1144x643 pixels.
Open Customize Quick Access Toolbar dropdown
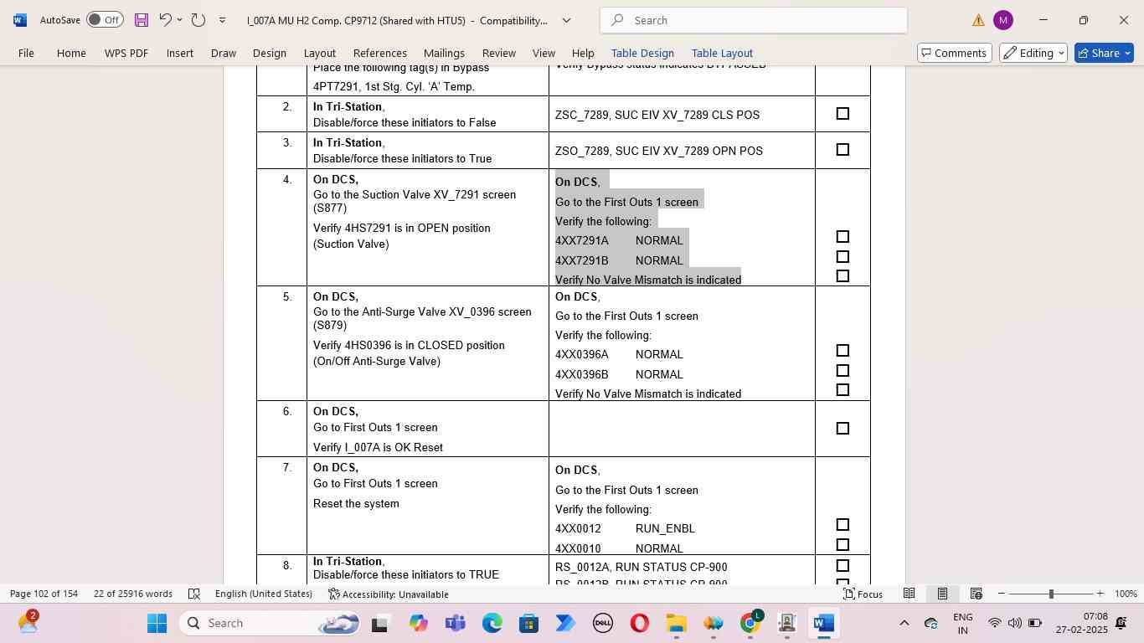[x=222, y=20]
